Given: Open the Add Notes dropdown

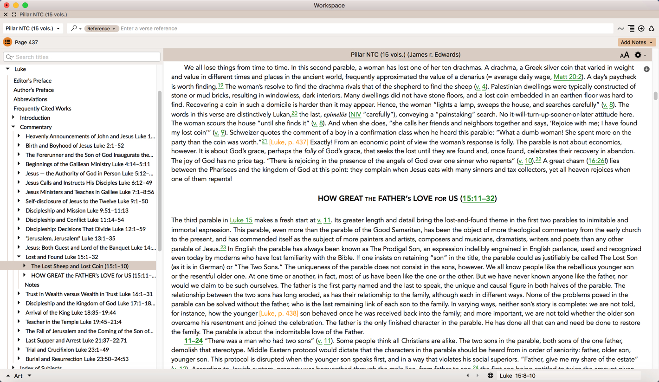Looking at the screenshot, I should tap(637, 42).
